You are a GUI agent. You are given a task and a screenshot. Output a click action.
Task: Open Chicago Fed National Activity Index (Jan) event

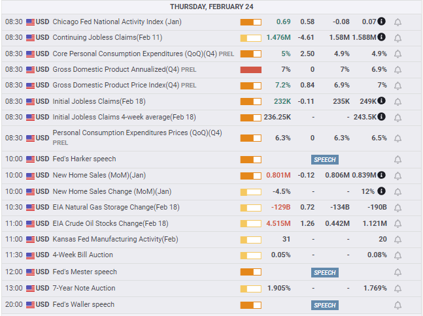click(x=117, y=22)
